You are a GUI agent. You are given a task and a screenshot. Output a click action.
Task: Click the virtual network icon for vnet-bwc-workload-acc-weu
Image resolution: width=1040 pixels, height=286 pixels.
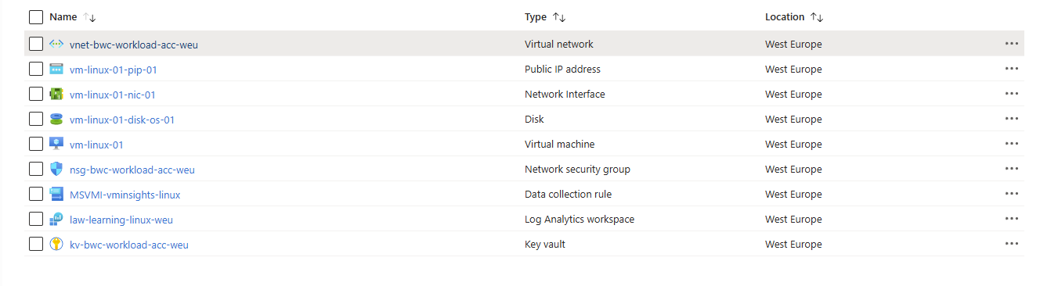click(56, 45)
